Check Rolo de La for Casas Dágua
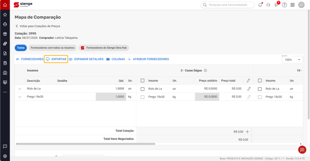310x161 pixels. click(142, 89)
